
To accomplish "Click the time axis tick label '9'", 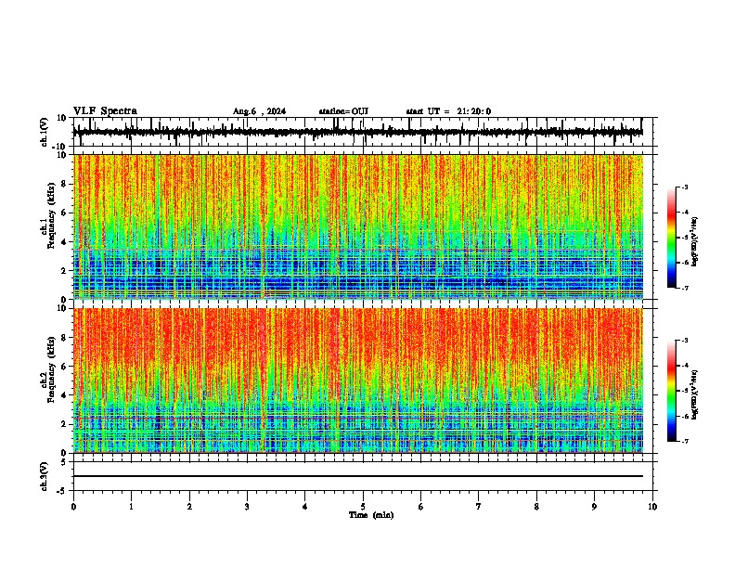I will pos(594,507).
